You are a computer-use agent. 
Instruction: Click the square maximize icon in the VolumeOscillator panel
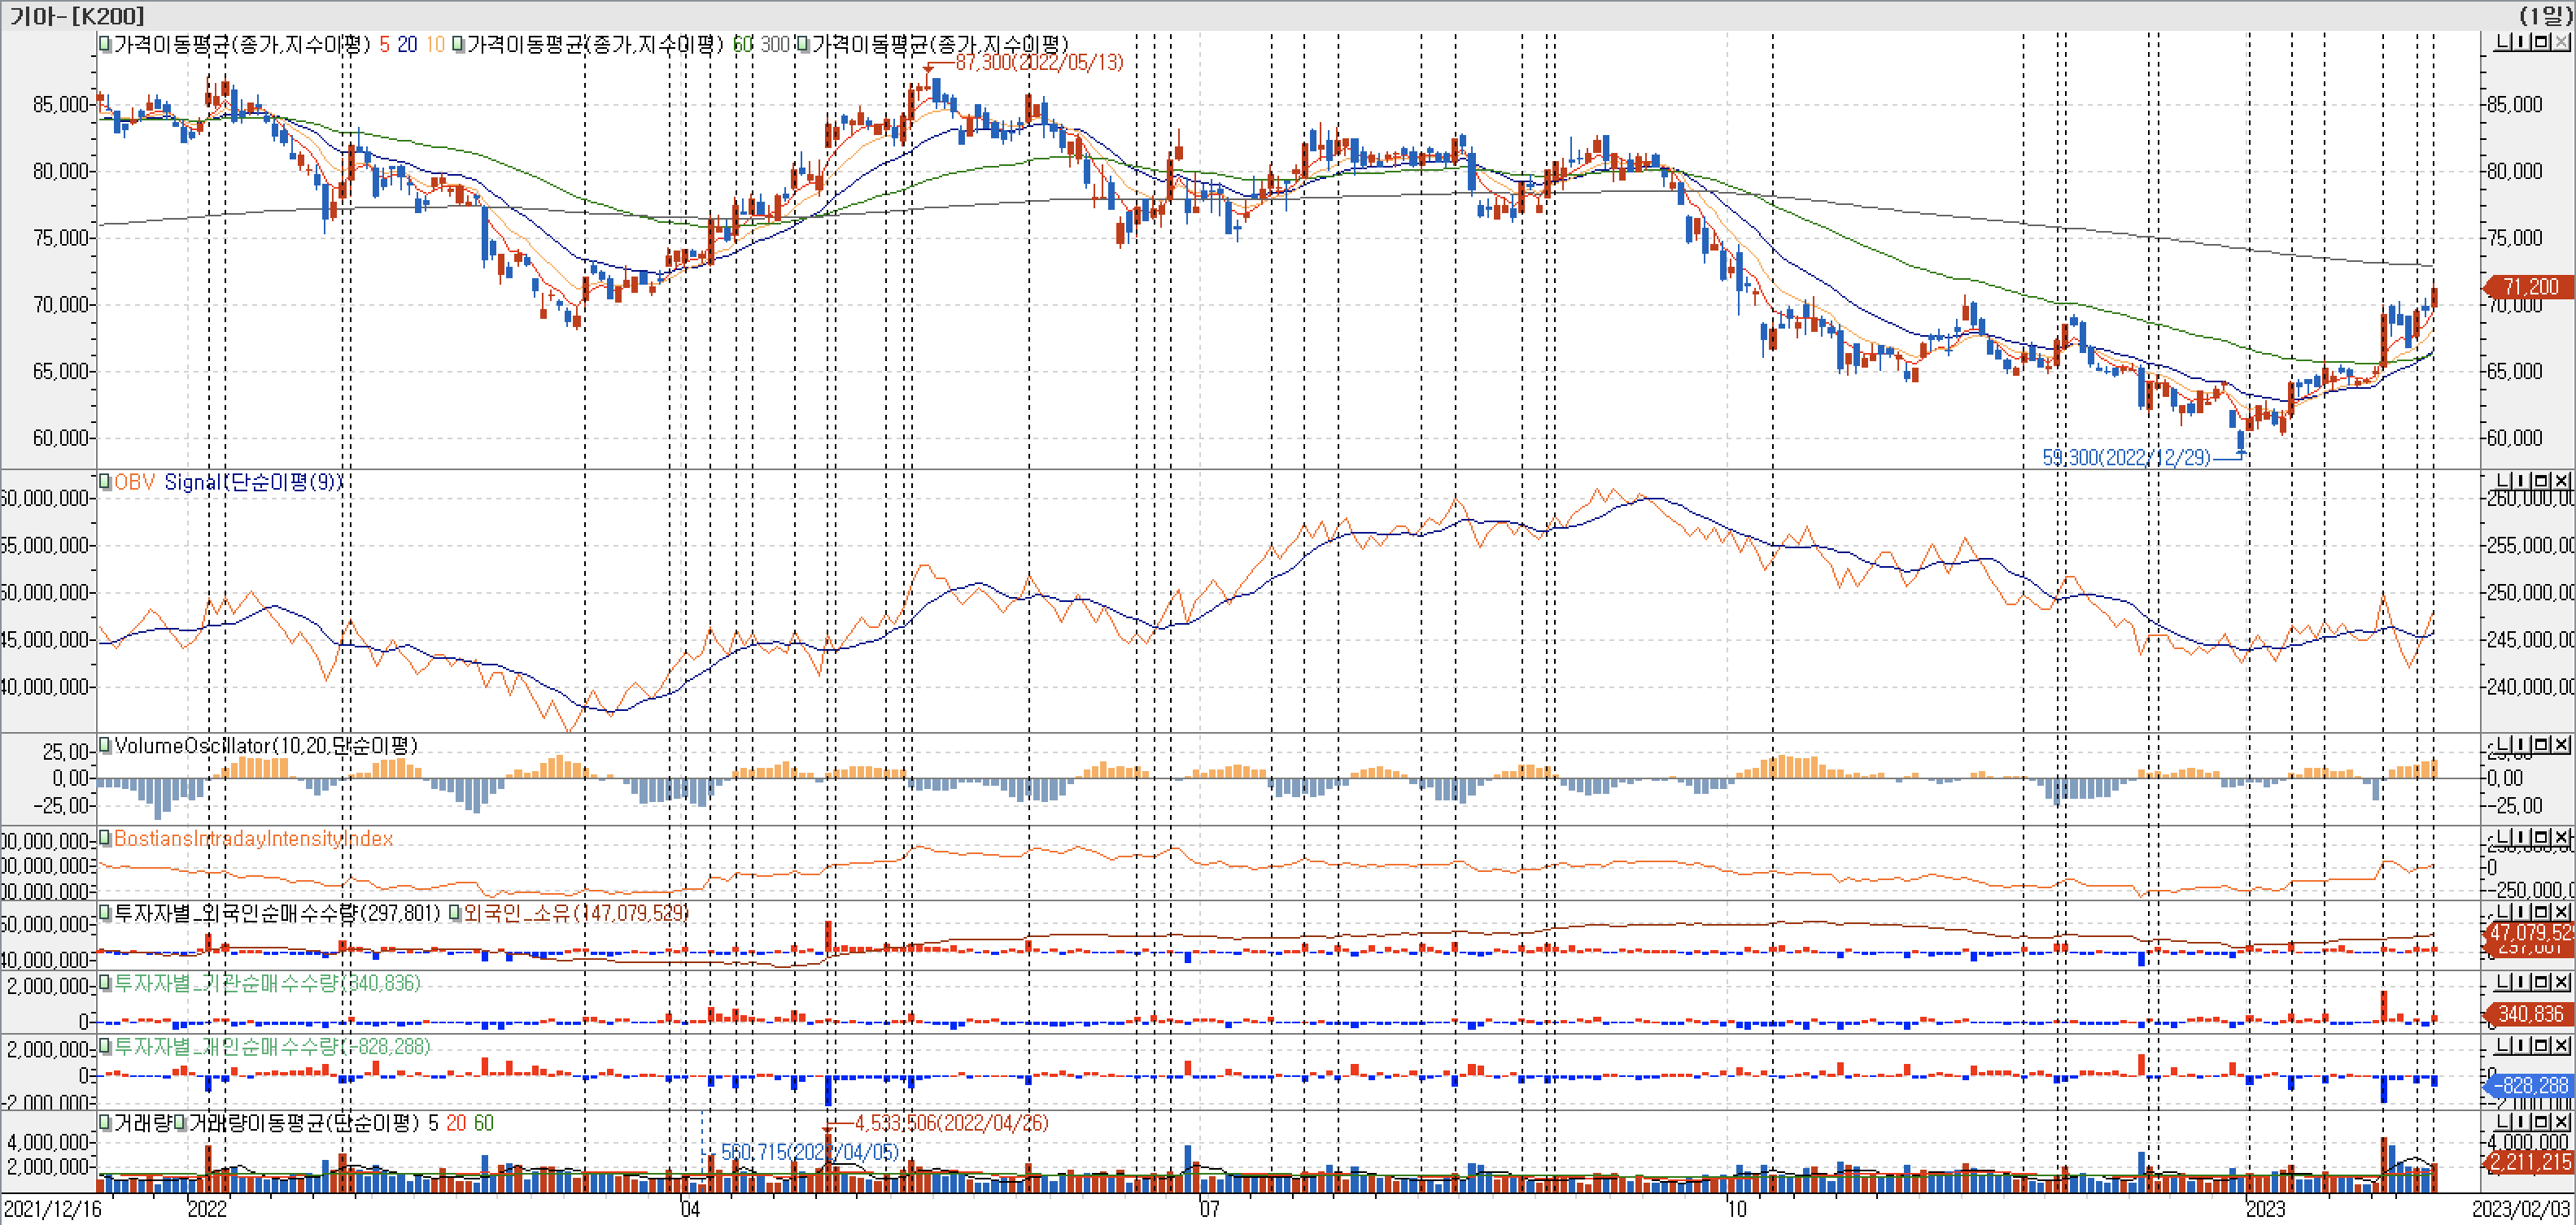click(x=2542, y=745)
